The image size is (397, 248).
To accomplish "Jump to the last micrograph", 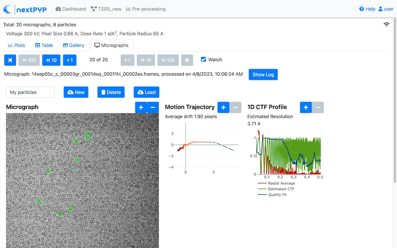I will (x=187, y=60).
